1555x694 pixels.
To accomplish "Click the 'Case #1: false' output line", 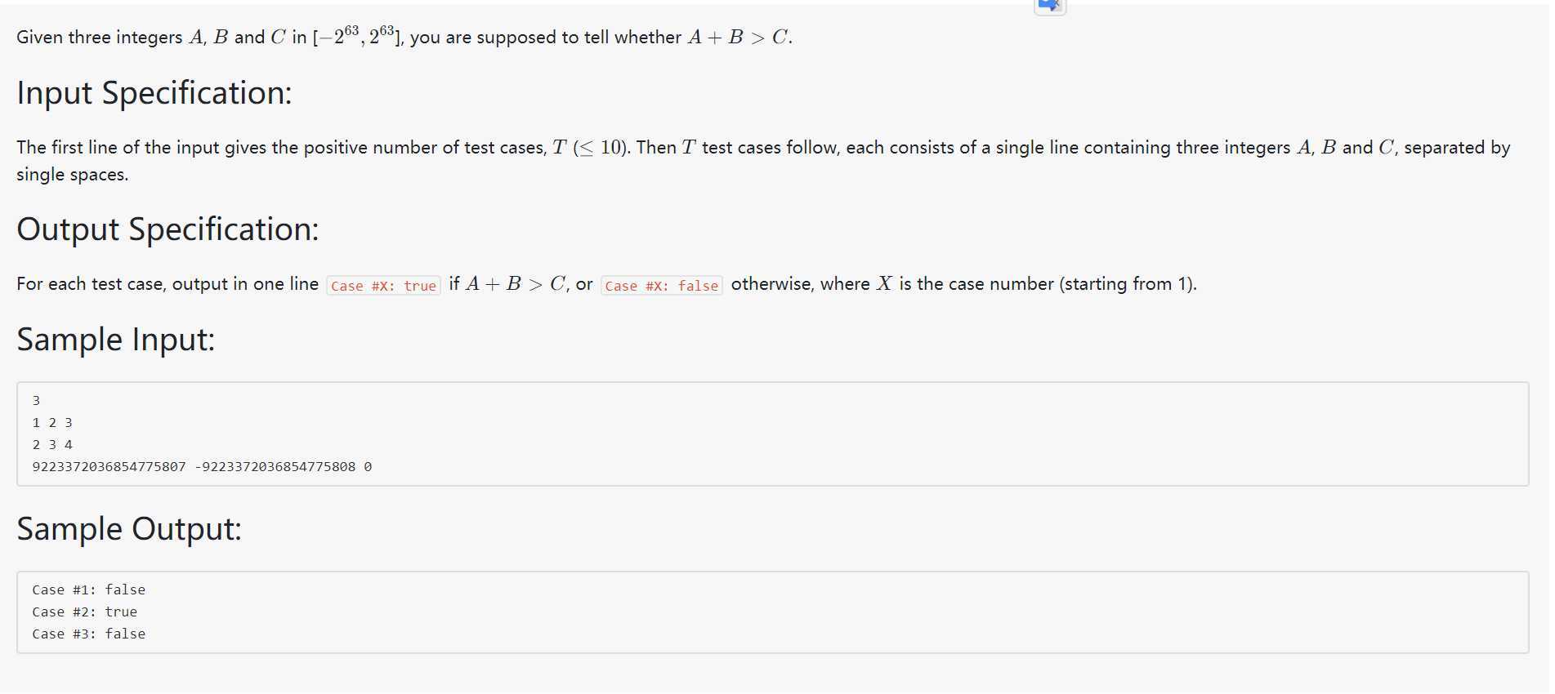I will [x=89, y=589].
